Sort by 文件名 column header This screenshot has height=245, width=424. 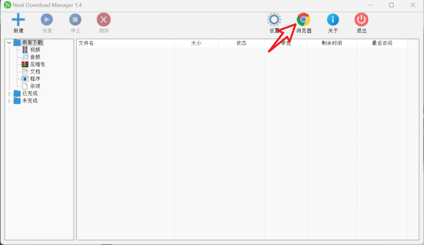point(126,43)
